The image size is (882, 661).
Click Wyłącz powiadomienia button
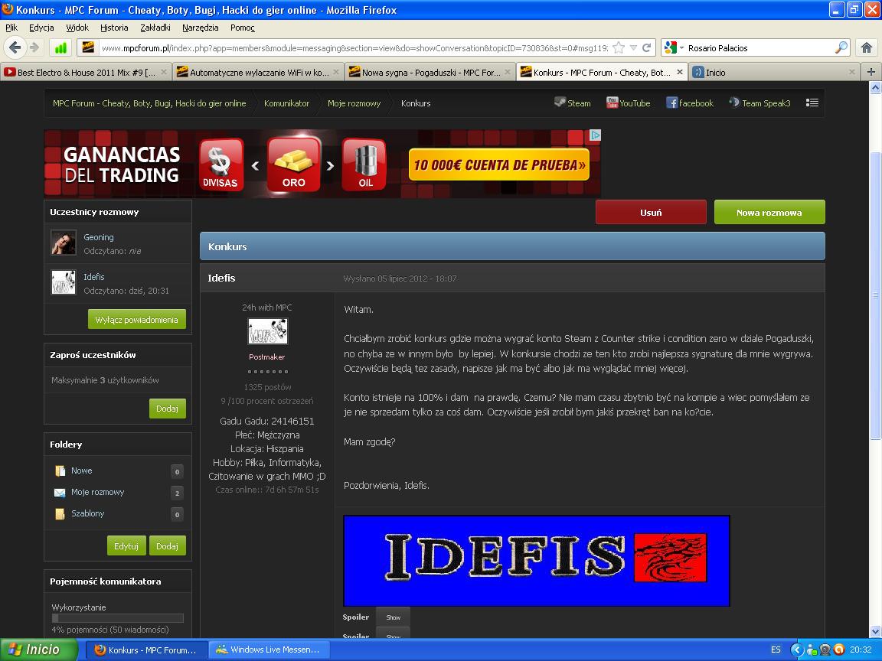[x=137, y=319]
